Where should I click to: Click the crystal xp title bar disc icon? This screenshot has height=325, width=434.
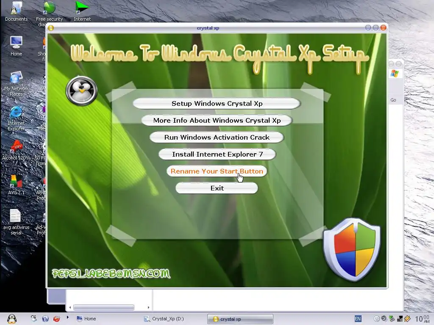(51, 28)
